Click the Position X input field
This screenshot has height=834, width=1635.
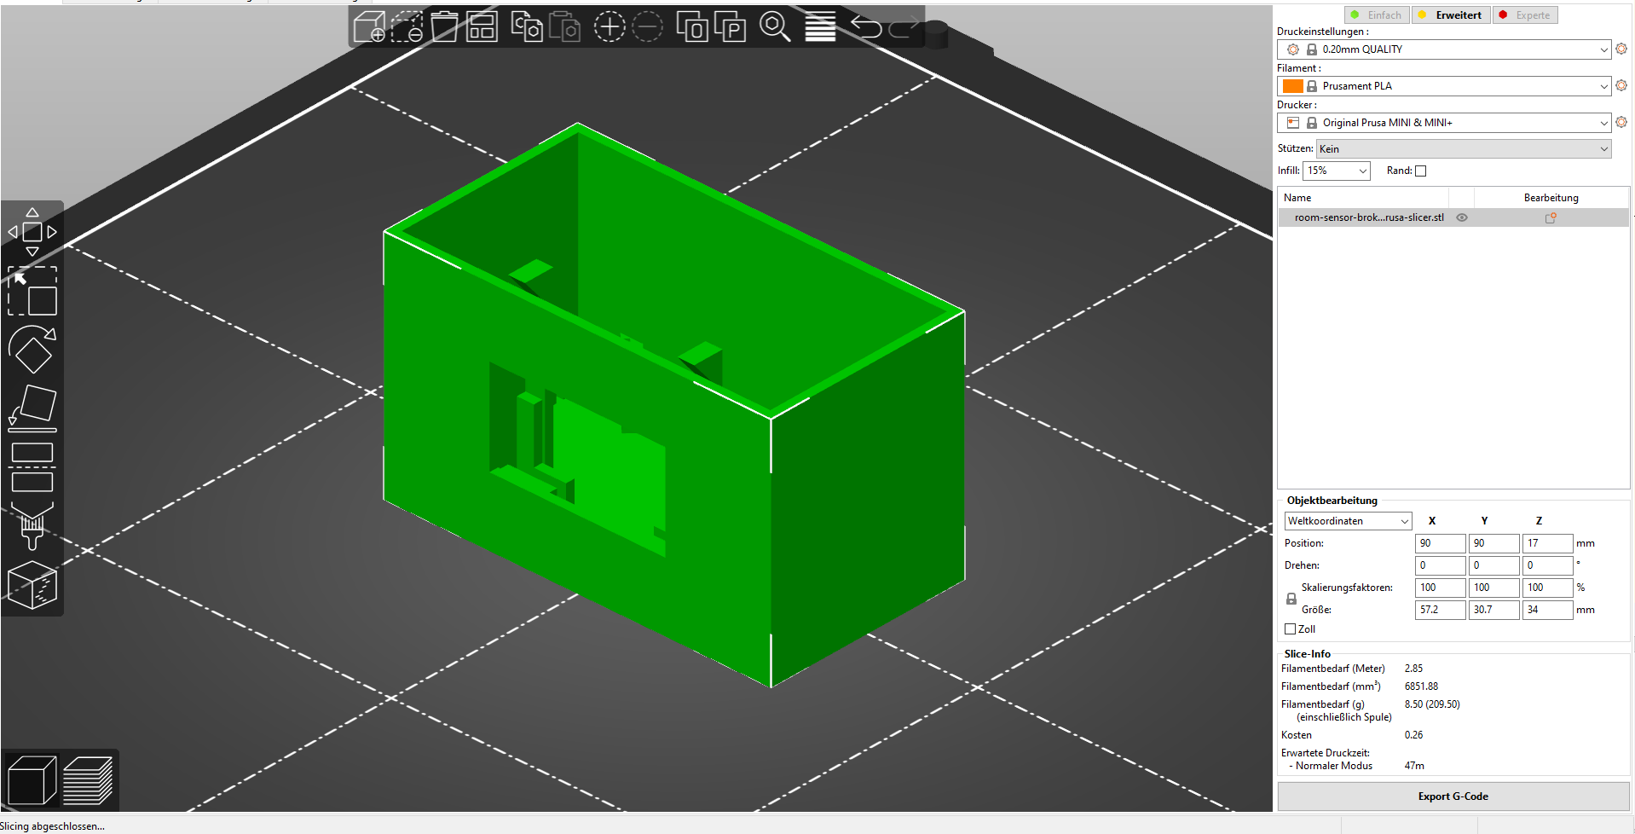(1441, 543)
